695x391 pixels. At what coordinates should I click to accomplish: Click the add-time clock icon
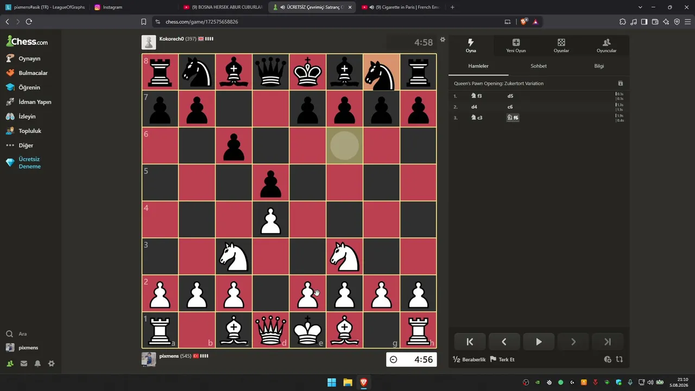click(x=608, y=360)
